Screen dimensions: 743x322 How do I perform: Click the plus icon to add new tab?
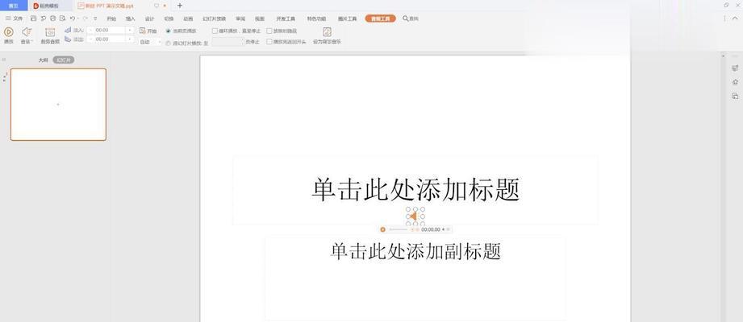click(x=180, y=6)
